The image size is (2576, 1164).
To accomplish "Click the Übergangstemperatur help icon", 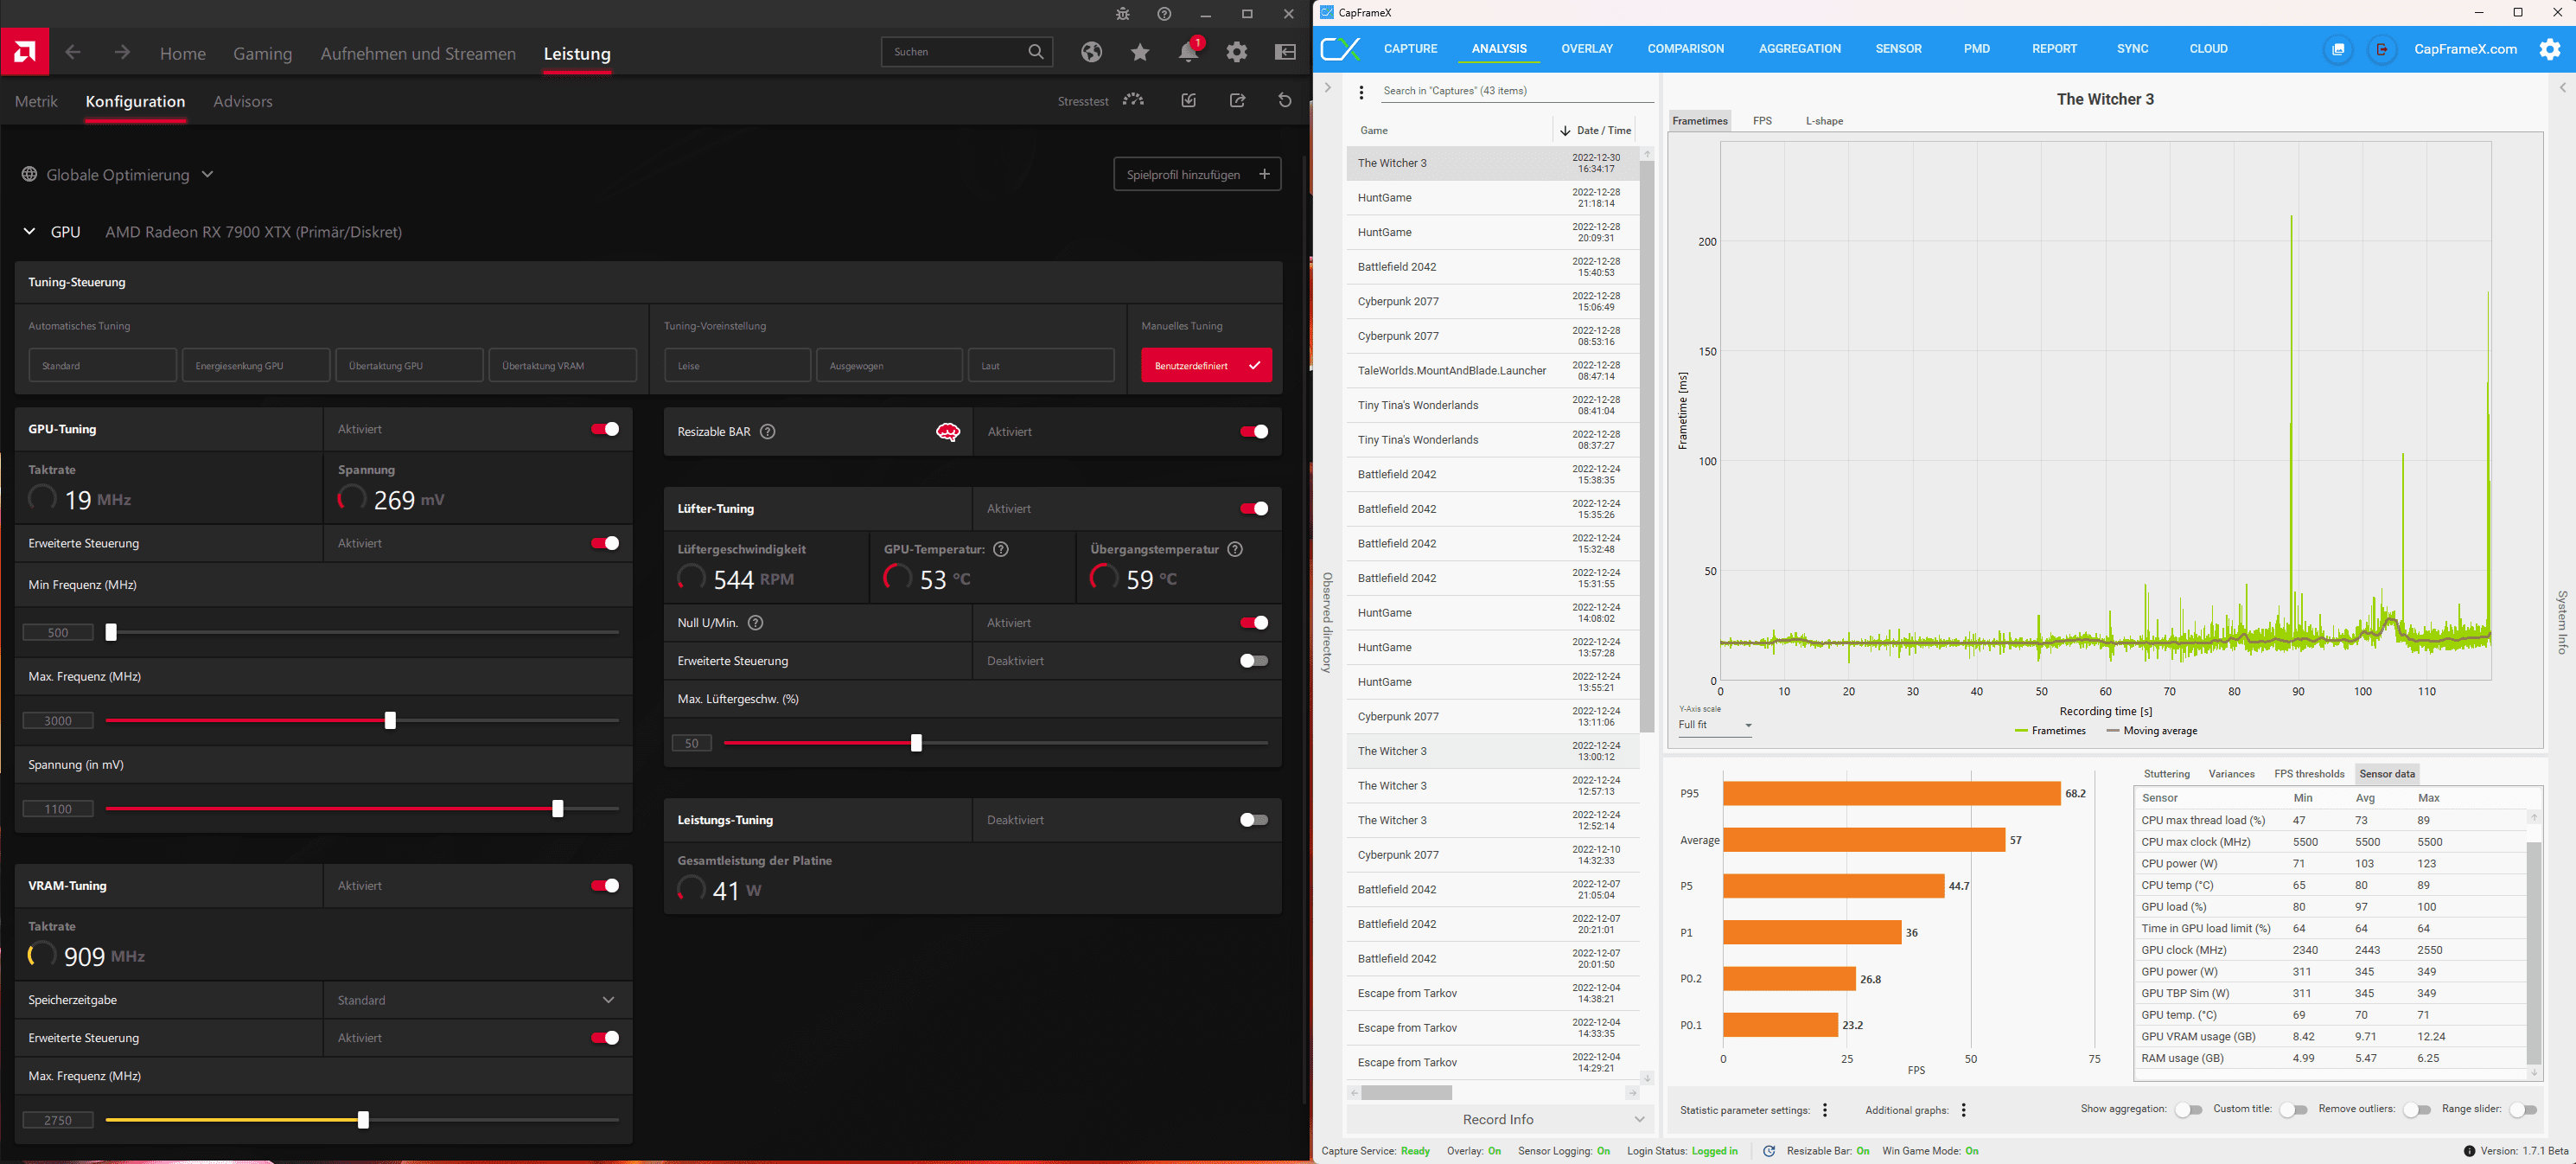I will [x=1235, y=549].
